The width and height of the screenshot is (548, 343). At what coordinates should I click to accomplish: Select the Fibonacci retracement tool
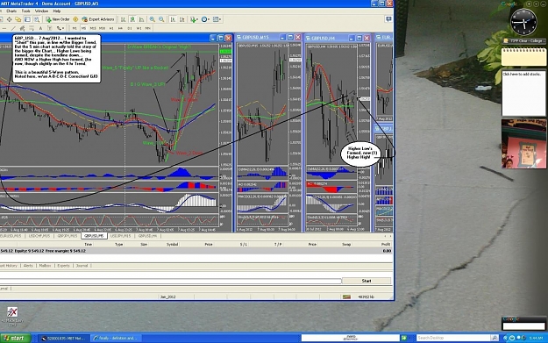click(x=32, y=28)
